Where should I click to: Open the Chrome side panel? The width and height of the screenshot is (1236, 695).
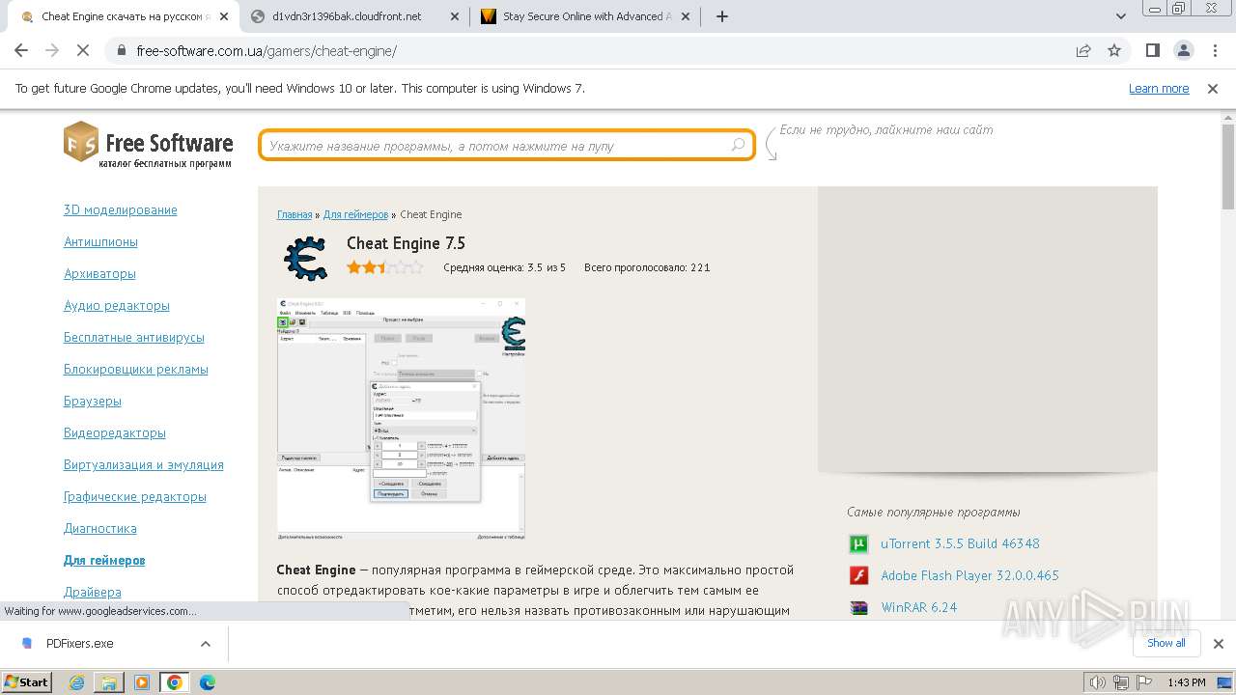[x=1152, y=50]
